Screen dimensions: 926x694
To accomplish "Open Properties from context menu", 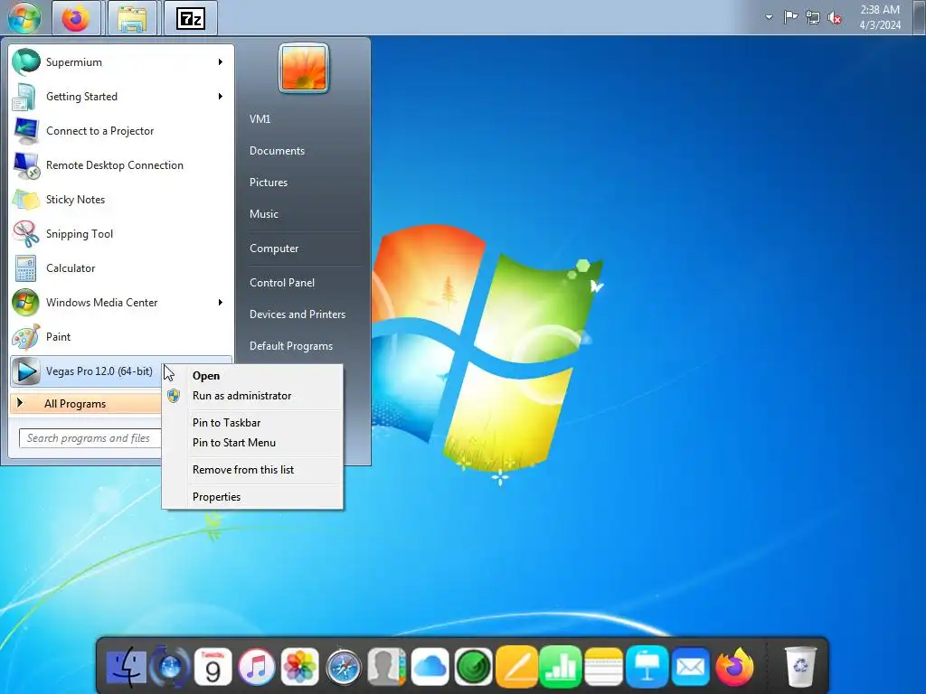I will [x=252, y=497].
